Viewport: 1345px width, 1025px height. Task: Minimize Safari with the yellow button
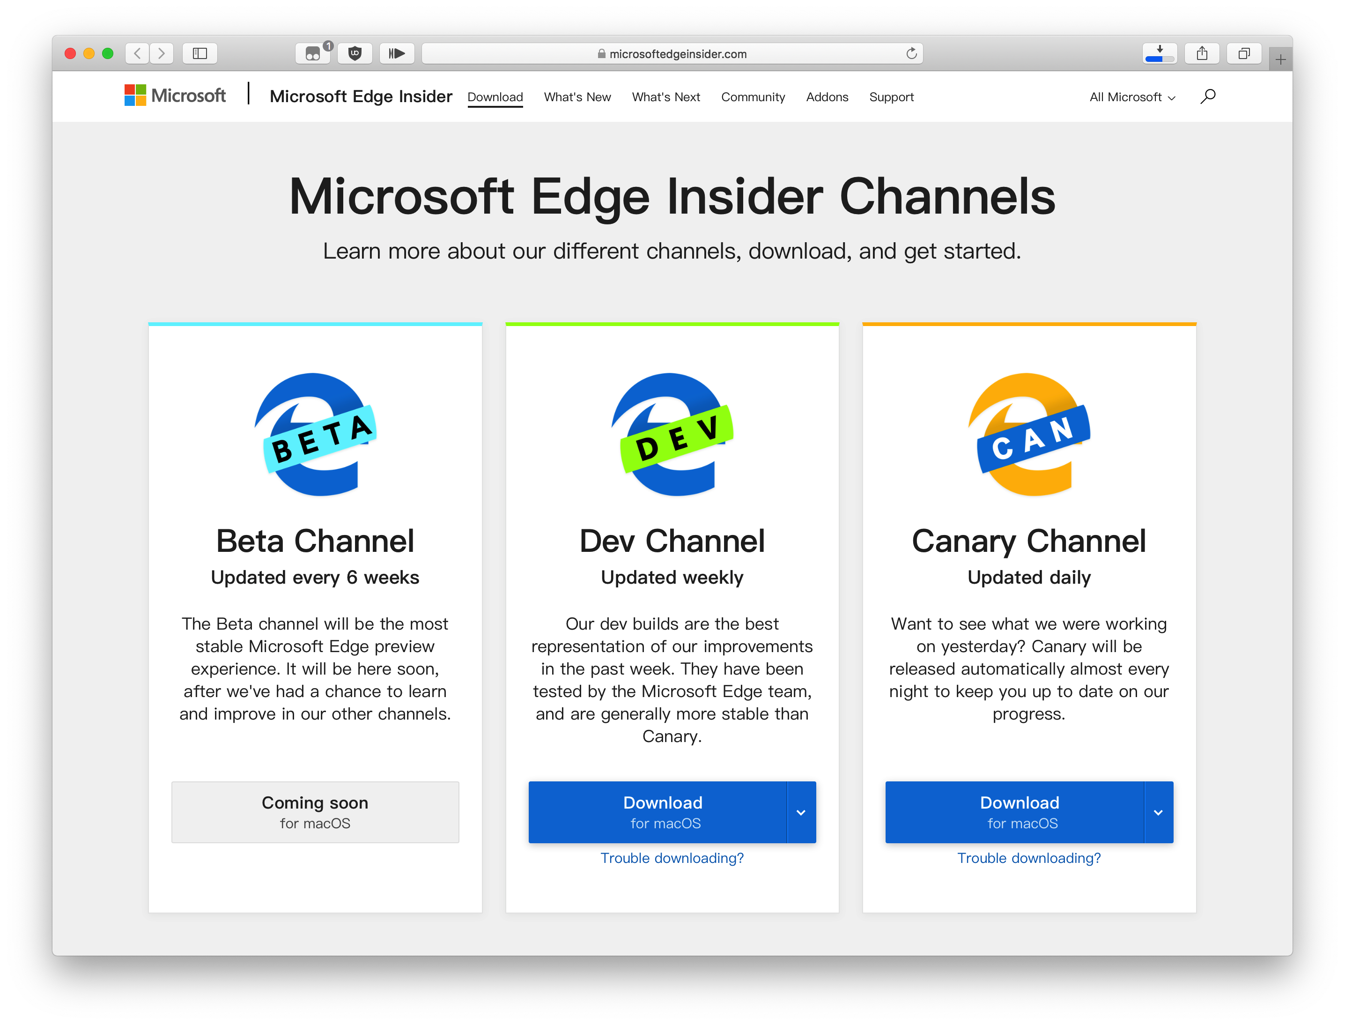(x=89, y=54)
